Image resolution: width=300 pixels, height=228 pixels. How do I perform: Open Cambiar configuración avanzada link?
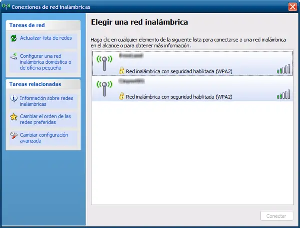point(44,138)
